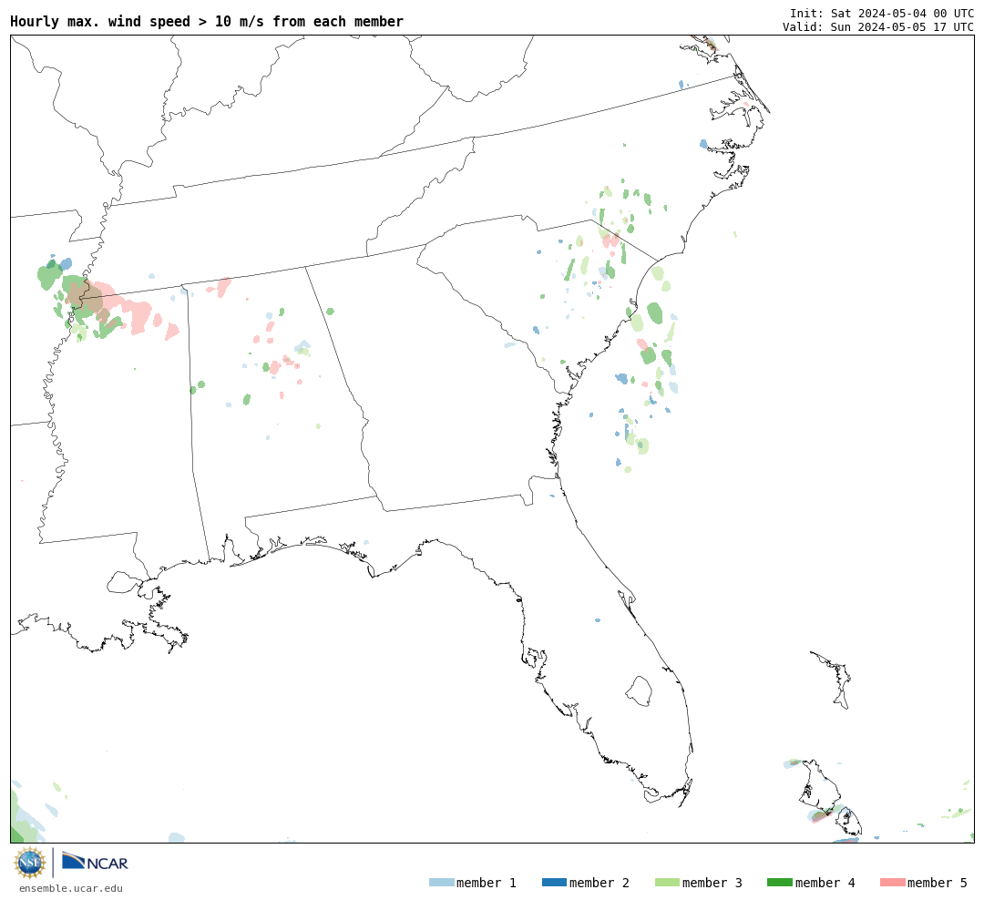Click the 'Valid: Sun 2024-05-05 17 UTC' text

pyautogui.click(x=878, y=27)
